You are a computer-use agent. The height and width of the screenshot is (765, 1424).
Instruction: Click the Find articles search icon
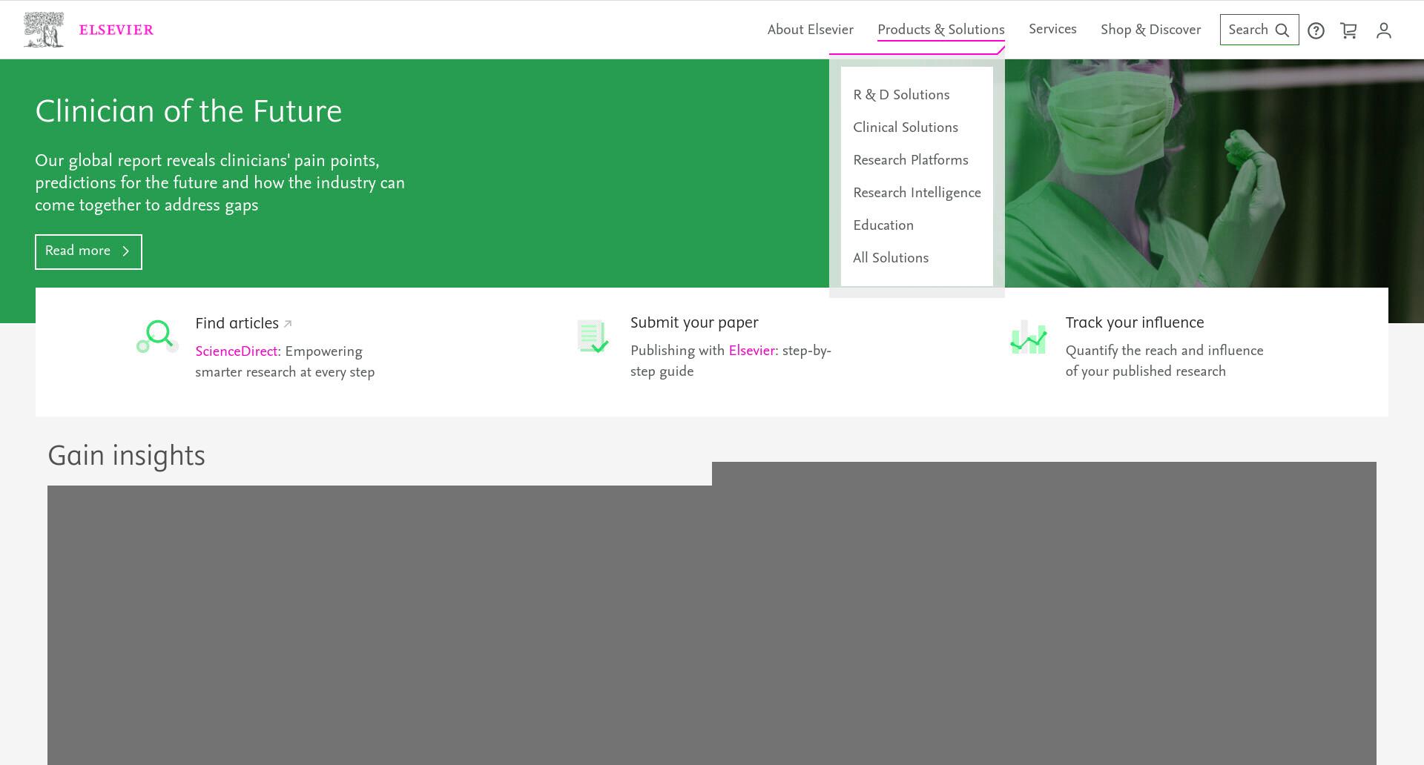coord(156,337)
